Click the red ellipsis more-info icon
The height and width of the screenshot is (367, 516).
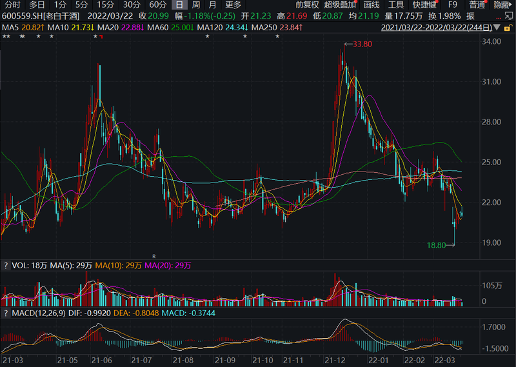pyautogui.click(x=499, y=17)
